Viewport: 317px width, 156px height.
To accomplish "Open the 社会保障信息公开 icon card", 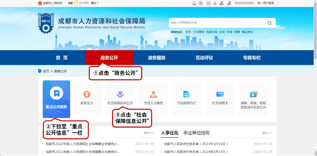I will tap(120, 99).
